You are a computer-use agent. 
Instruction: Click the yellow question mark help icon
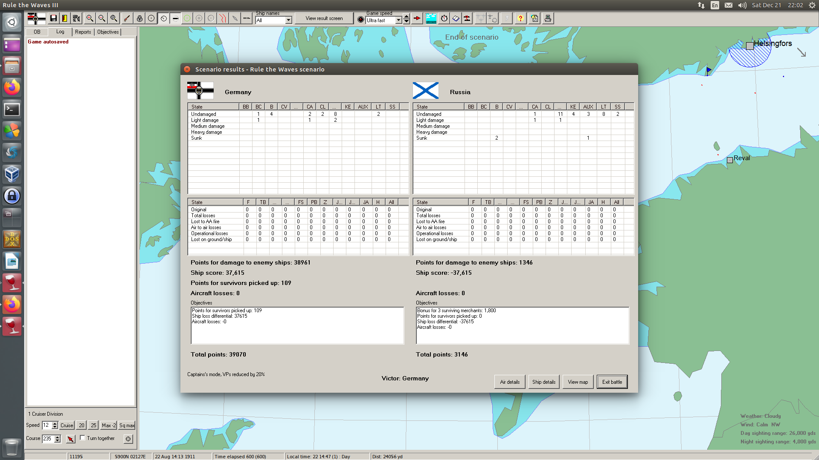(520, 18)
